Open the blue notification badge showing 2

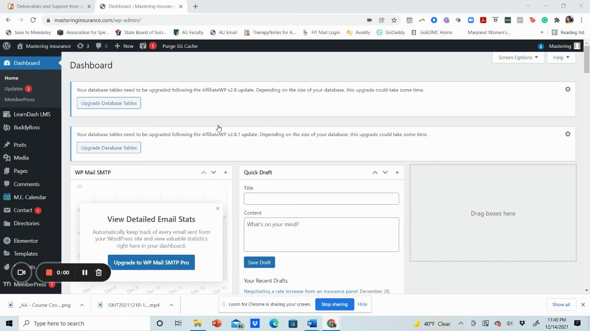pyautogui.click(x=541, y=46)
